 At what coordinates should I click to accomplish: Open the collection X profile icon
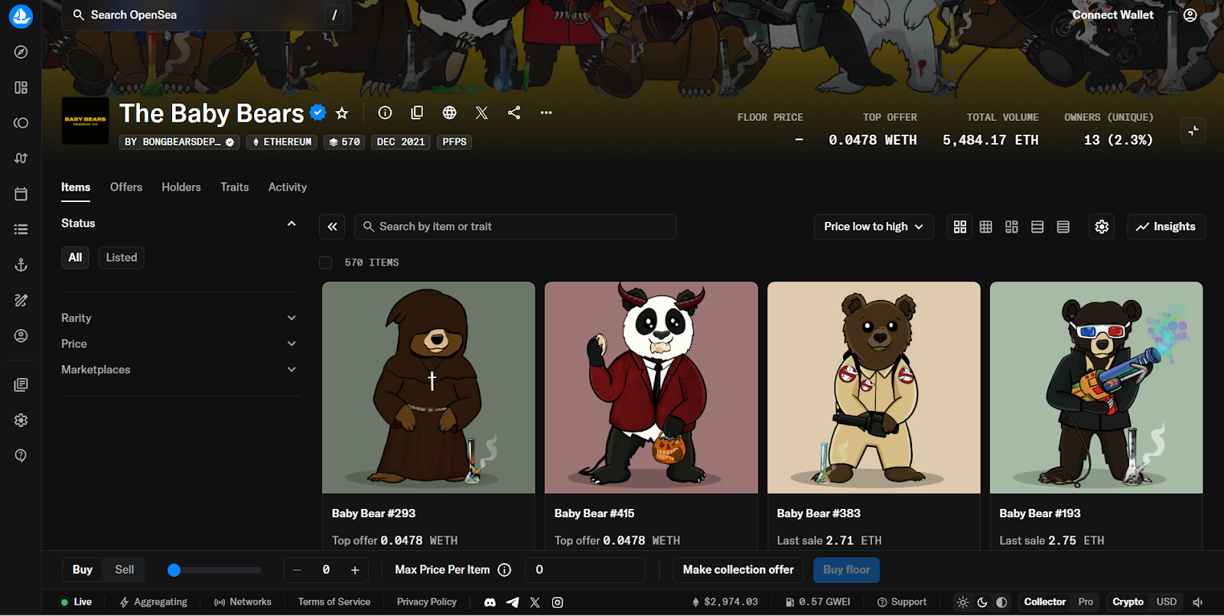point(481,112)
